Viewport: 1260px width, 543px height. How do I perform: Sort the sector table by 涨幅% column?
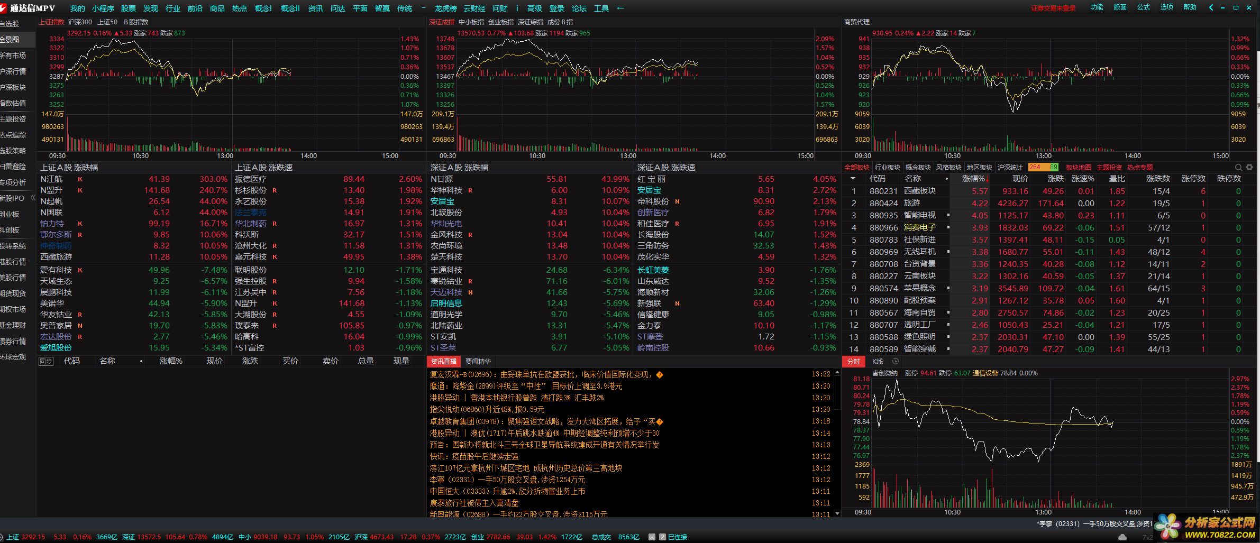974,179
